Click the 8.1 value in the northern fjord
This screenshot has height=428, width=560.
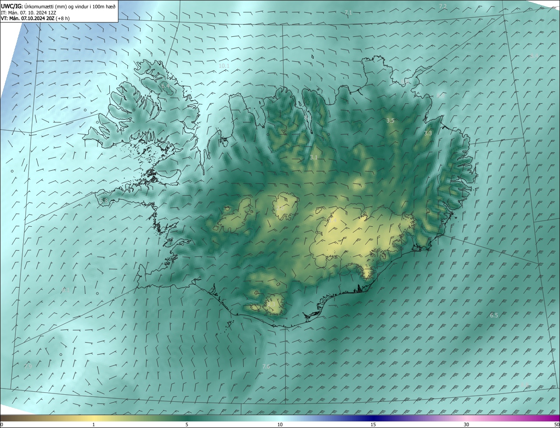pyautogui.click(x=308, y=117)
